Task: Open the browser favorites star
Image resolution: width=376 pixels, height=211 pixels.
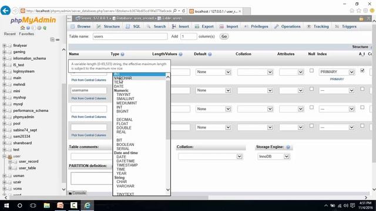Action: pyautogui.click(x=359, y=11)
